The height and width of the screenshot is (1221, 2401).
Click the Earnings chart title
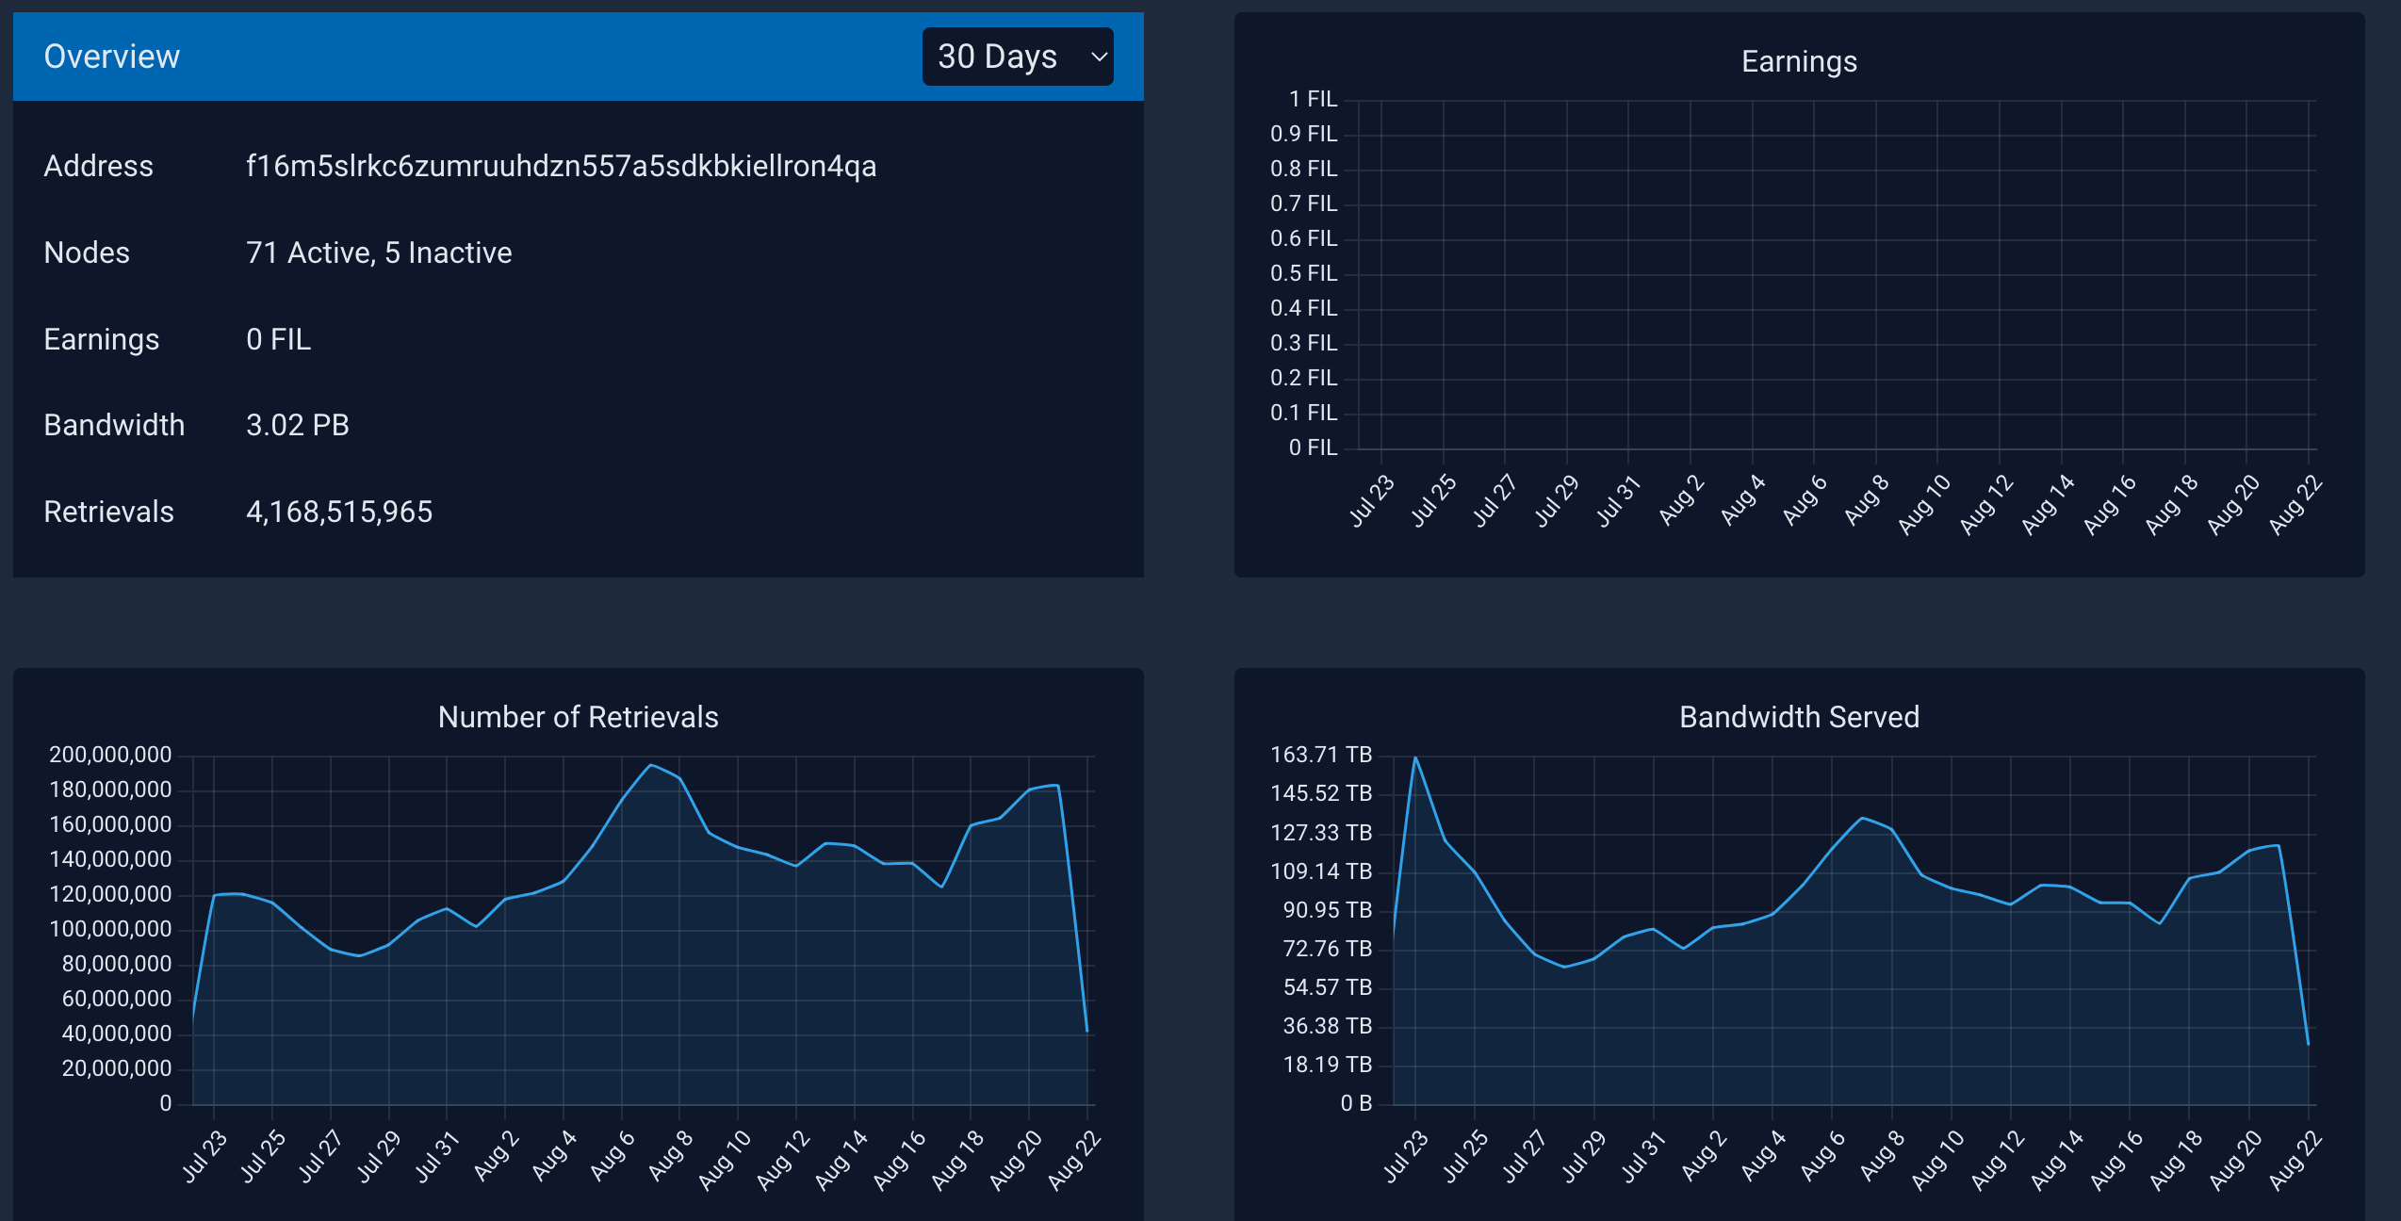(1799, 61)
